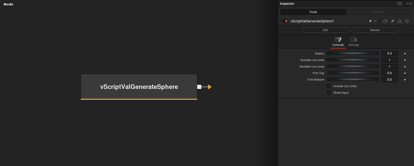Click the Reload button
Screen dimensions: 414x166
pos(375,30)
